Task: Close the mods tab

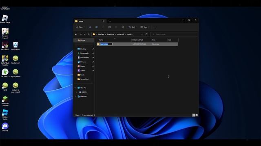Action: pyautogui.click(x=104, y=21)
